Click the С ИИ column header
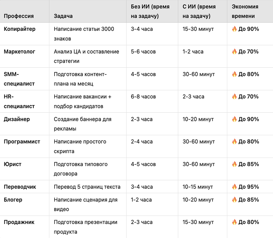The width and height of the screenshot is (273, 238). pos(199,11)
